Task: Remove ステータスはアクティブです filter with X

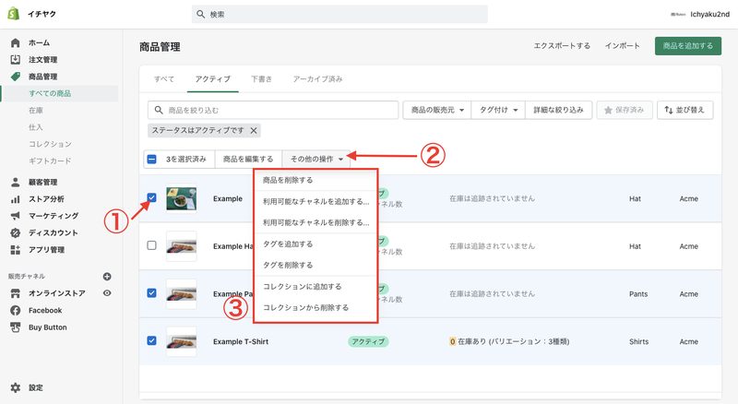Action: click(253, 130)
